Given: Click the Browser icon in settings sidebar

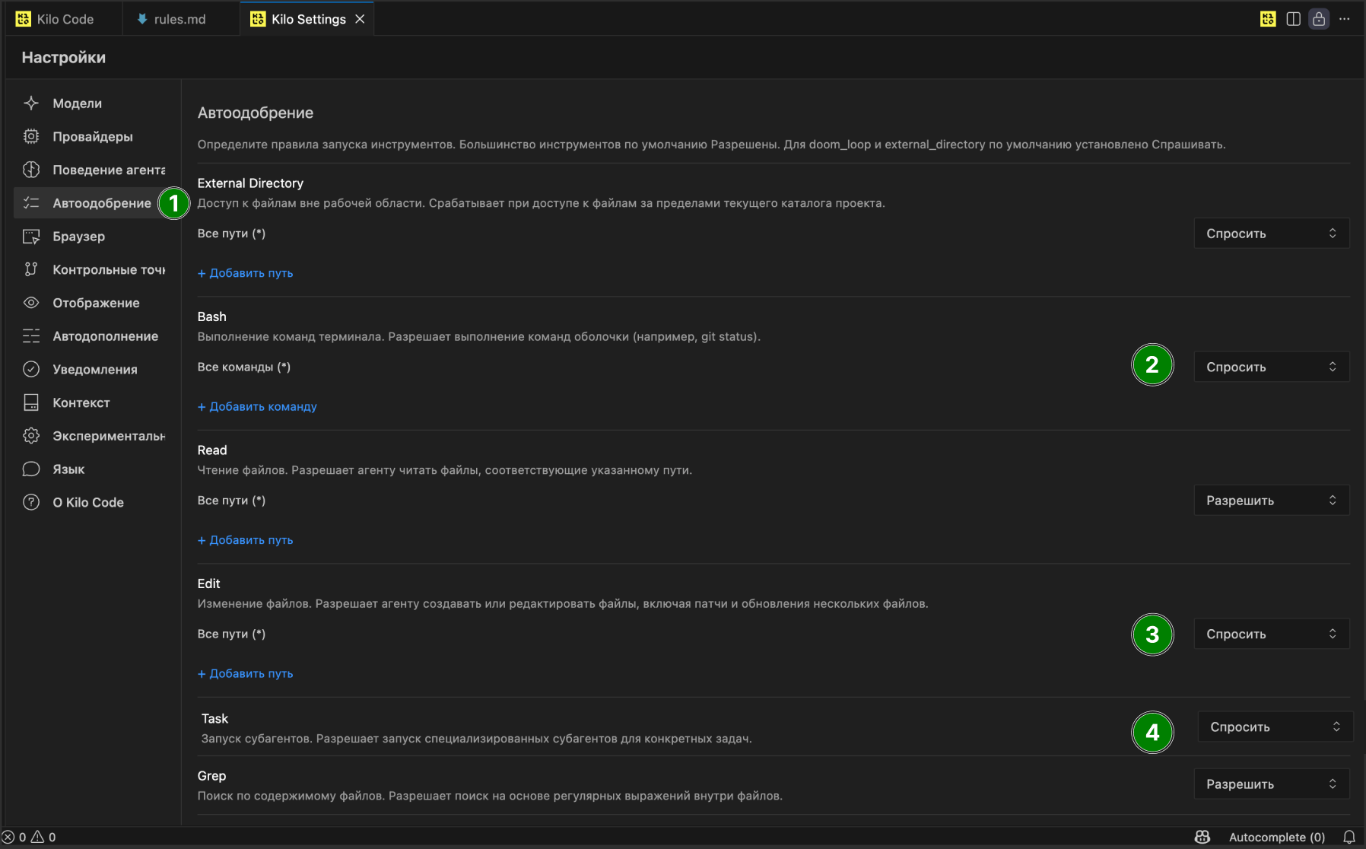Looking at the screenshot, I should pyautogui.click(x=31, y=237).
